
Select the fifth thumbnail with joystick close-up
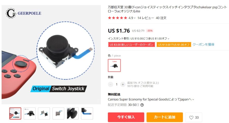pyautogui.click(x=73, y=113)
